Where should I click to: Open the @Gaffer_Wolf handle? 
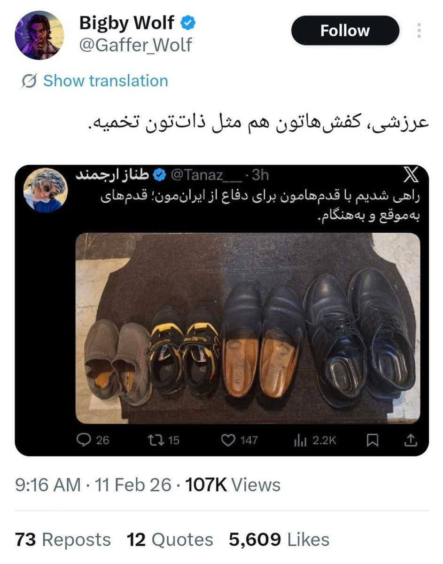tap(134, 45)
